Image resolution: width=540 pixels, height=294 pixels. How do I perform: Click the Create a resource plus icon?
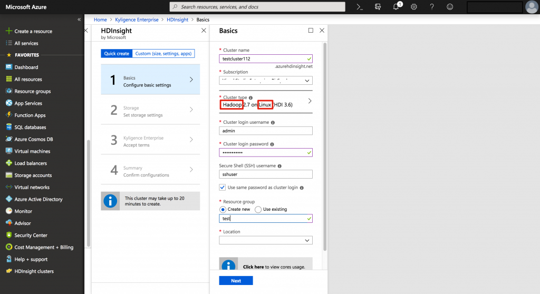coord(9,31)
